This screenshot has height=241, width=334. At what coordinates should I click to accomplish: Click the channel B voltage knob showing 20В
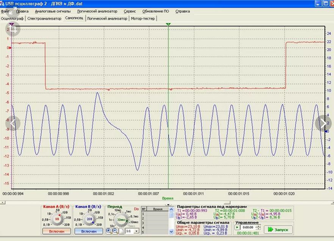pos(89,219)
